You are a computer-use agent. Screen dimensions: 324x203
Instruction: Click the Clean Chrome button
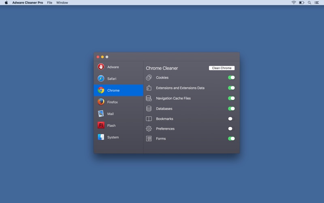click(222, 68)
